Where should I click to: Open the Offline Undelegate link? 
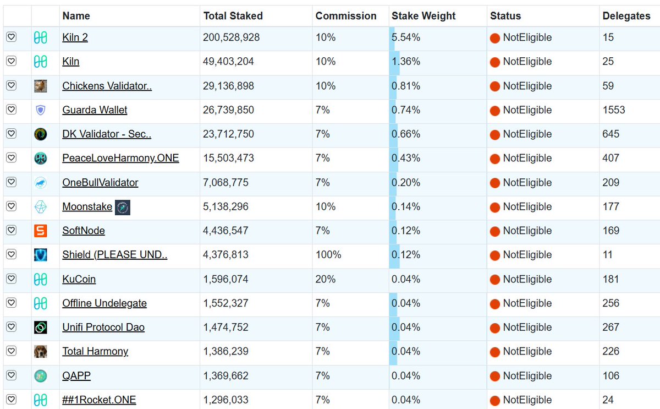[105, 303]
